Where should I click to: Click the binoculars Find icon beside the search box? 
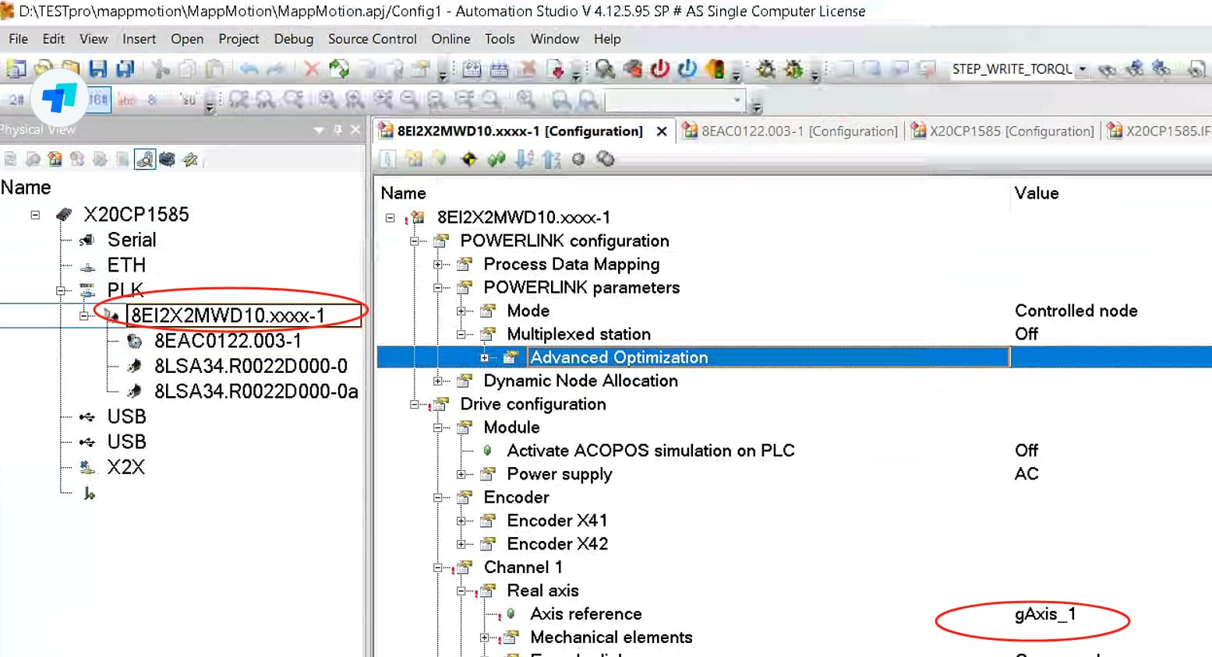click(1107, 69)
